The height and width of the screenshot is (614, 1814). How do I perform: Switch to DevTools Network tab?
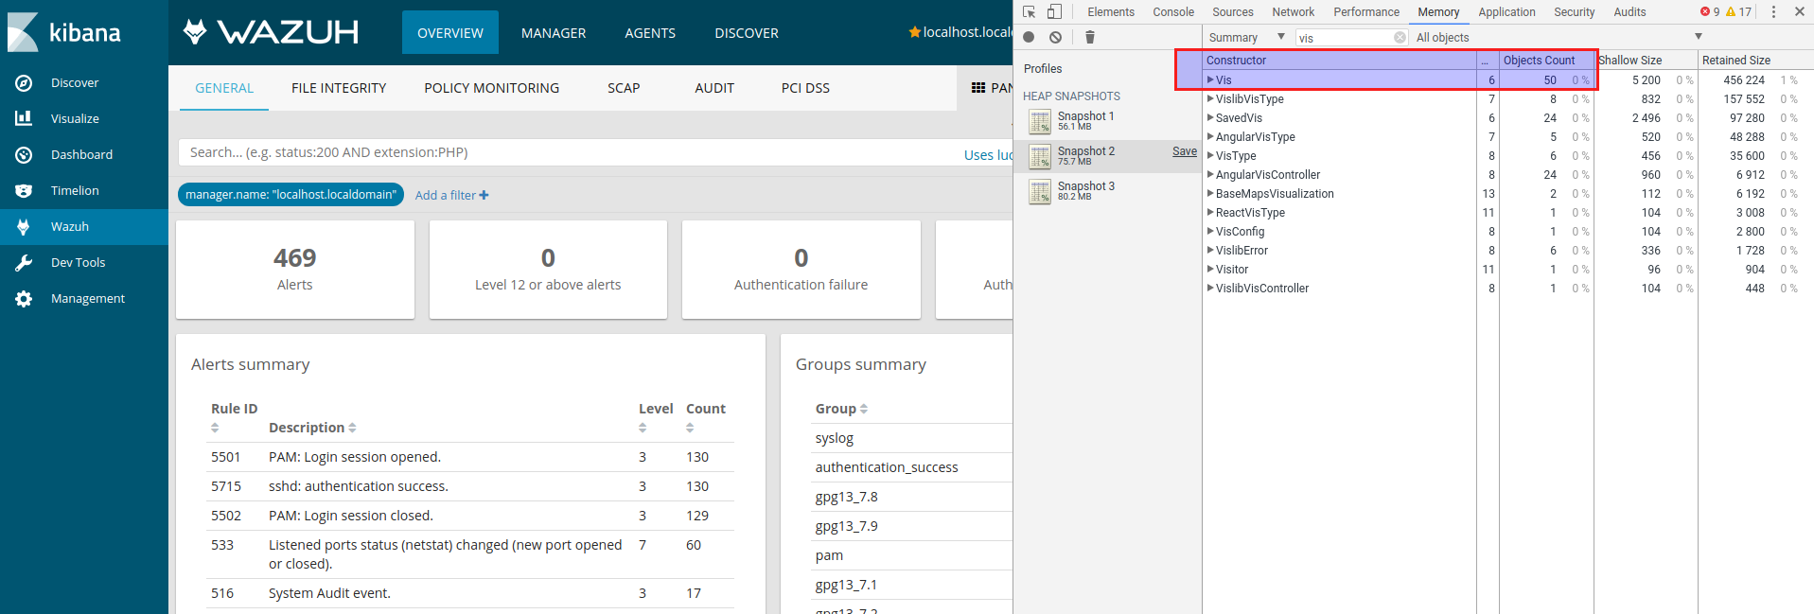pyautogui.click(x=1293, y=11)
